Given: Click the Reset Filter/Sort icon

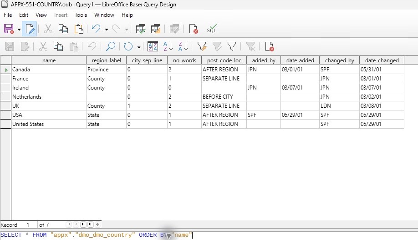Looking at the screenshot, I should tap(250, 46).
